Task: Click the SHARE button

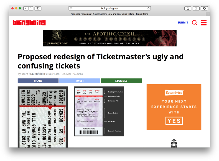Action: pyautogui.click(x=38, y=81)
